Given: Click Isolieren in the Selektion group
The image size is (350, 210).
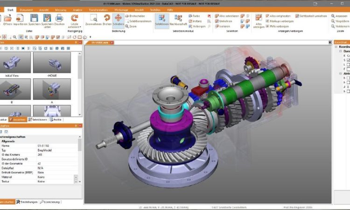Looking at the screenshot, I should 222,26.
